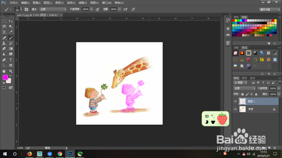The width and height of the screenshot is (282, 158).
Task: Select the Rectangle shape tool
Action: (x=11, y=66)
